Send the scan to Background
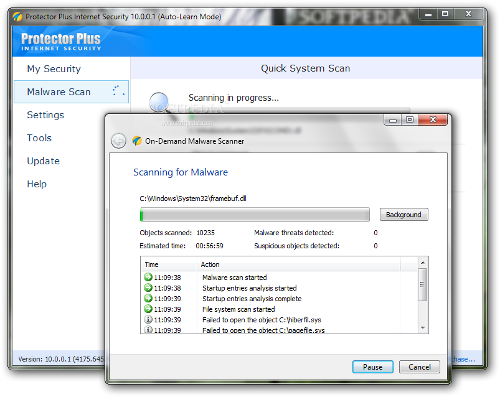 (x=403, y=215)
